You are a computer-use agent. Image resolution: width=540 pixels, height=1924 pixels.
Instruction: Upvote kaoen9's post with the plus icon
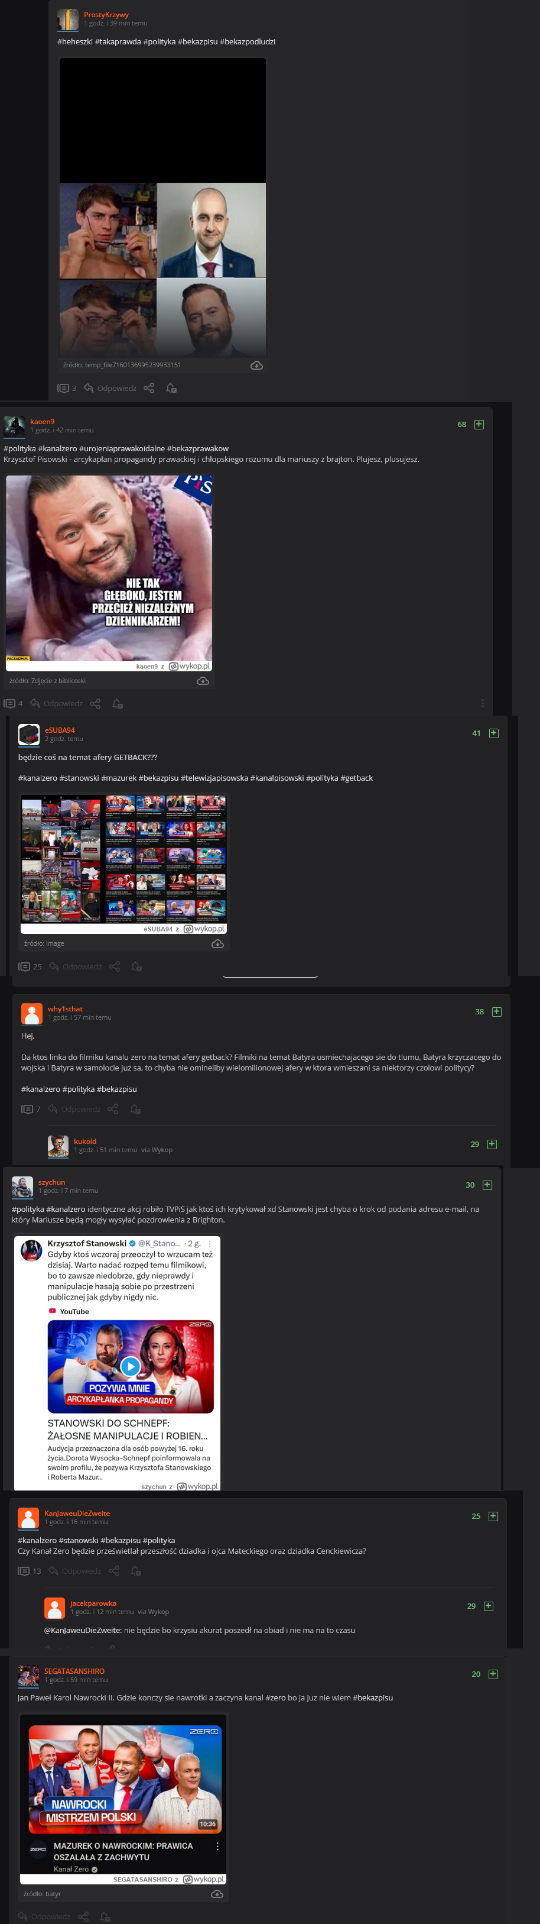[479, 424]
